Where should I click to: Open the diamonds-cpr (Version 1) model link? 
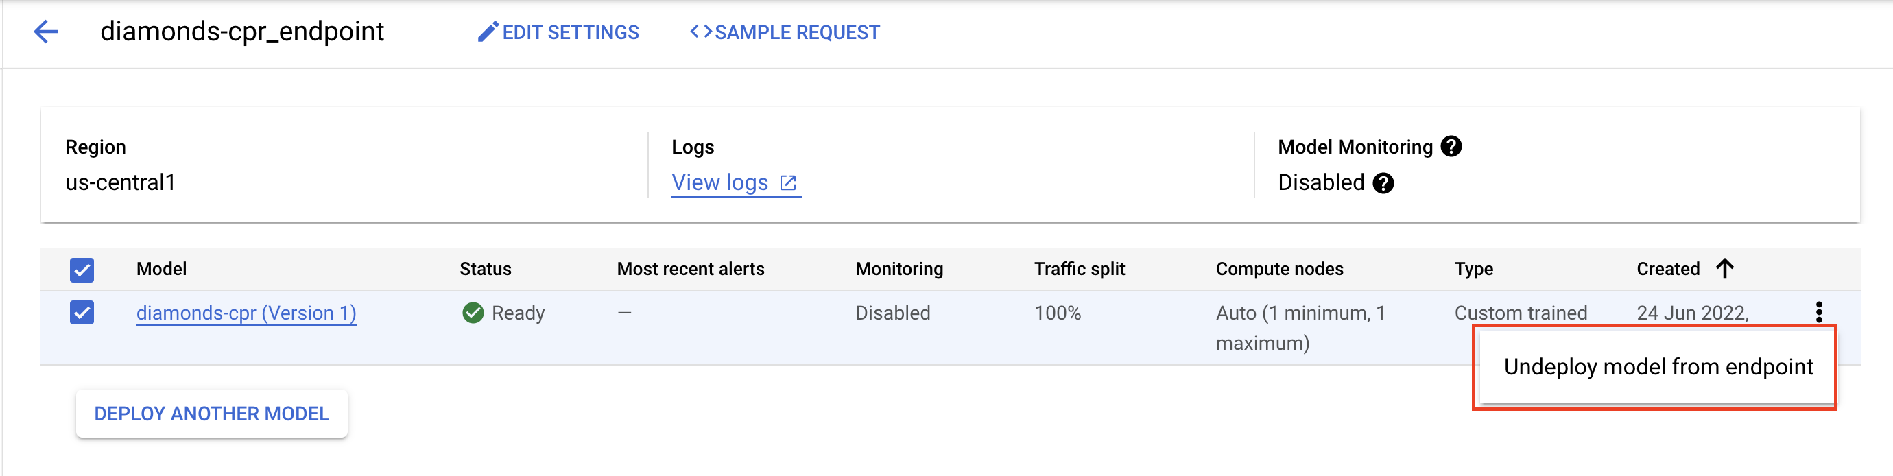tap(246, 313)
